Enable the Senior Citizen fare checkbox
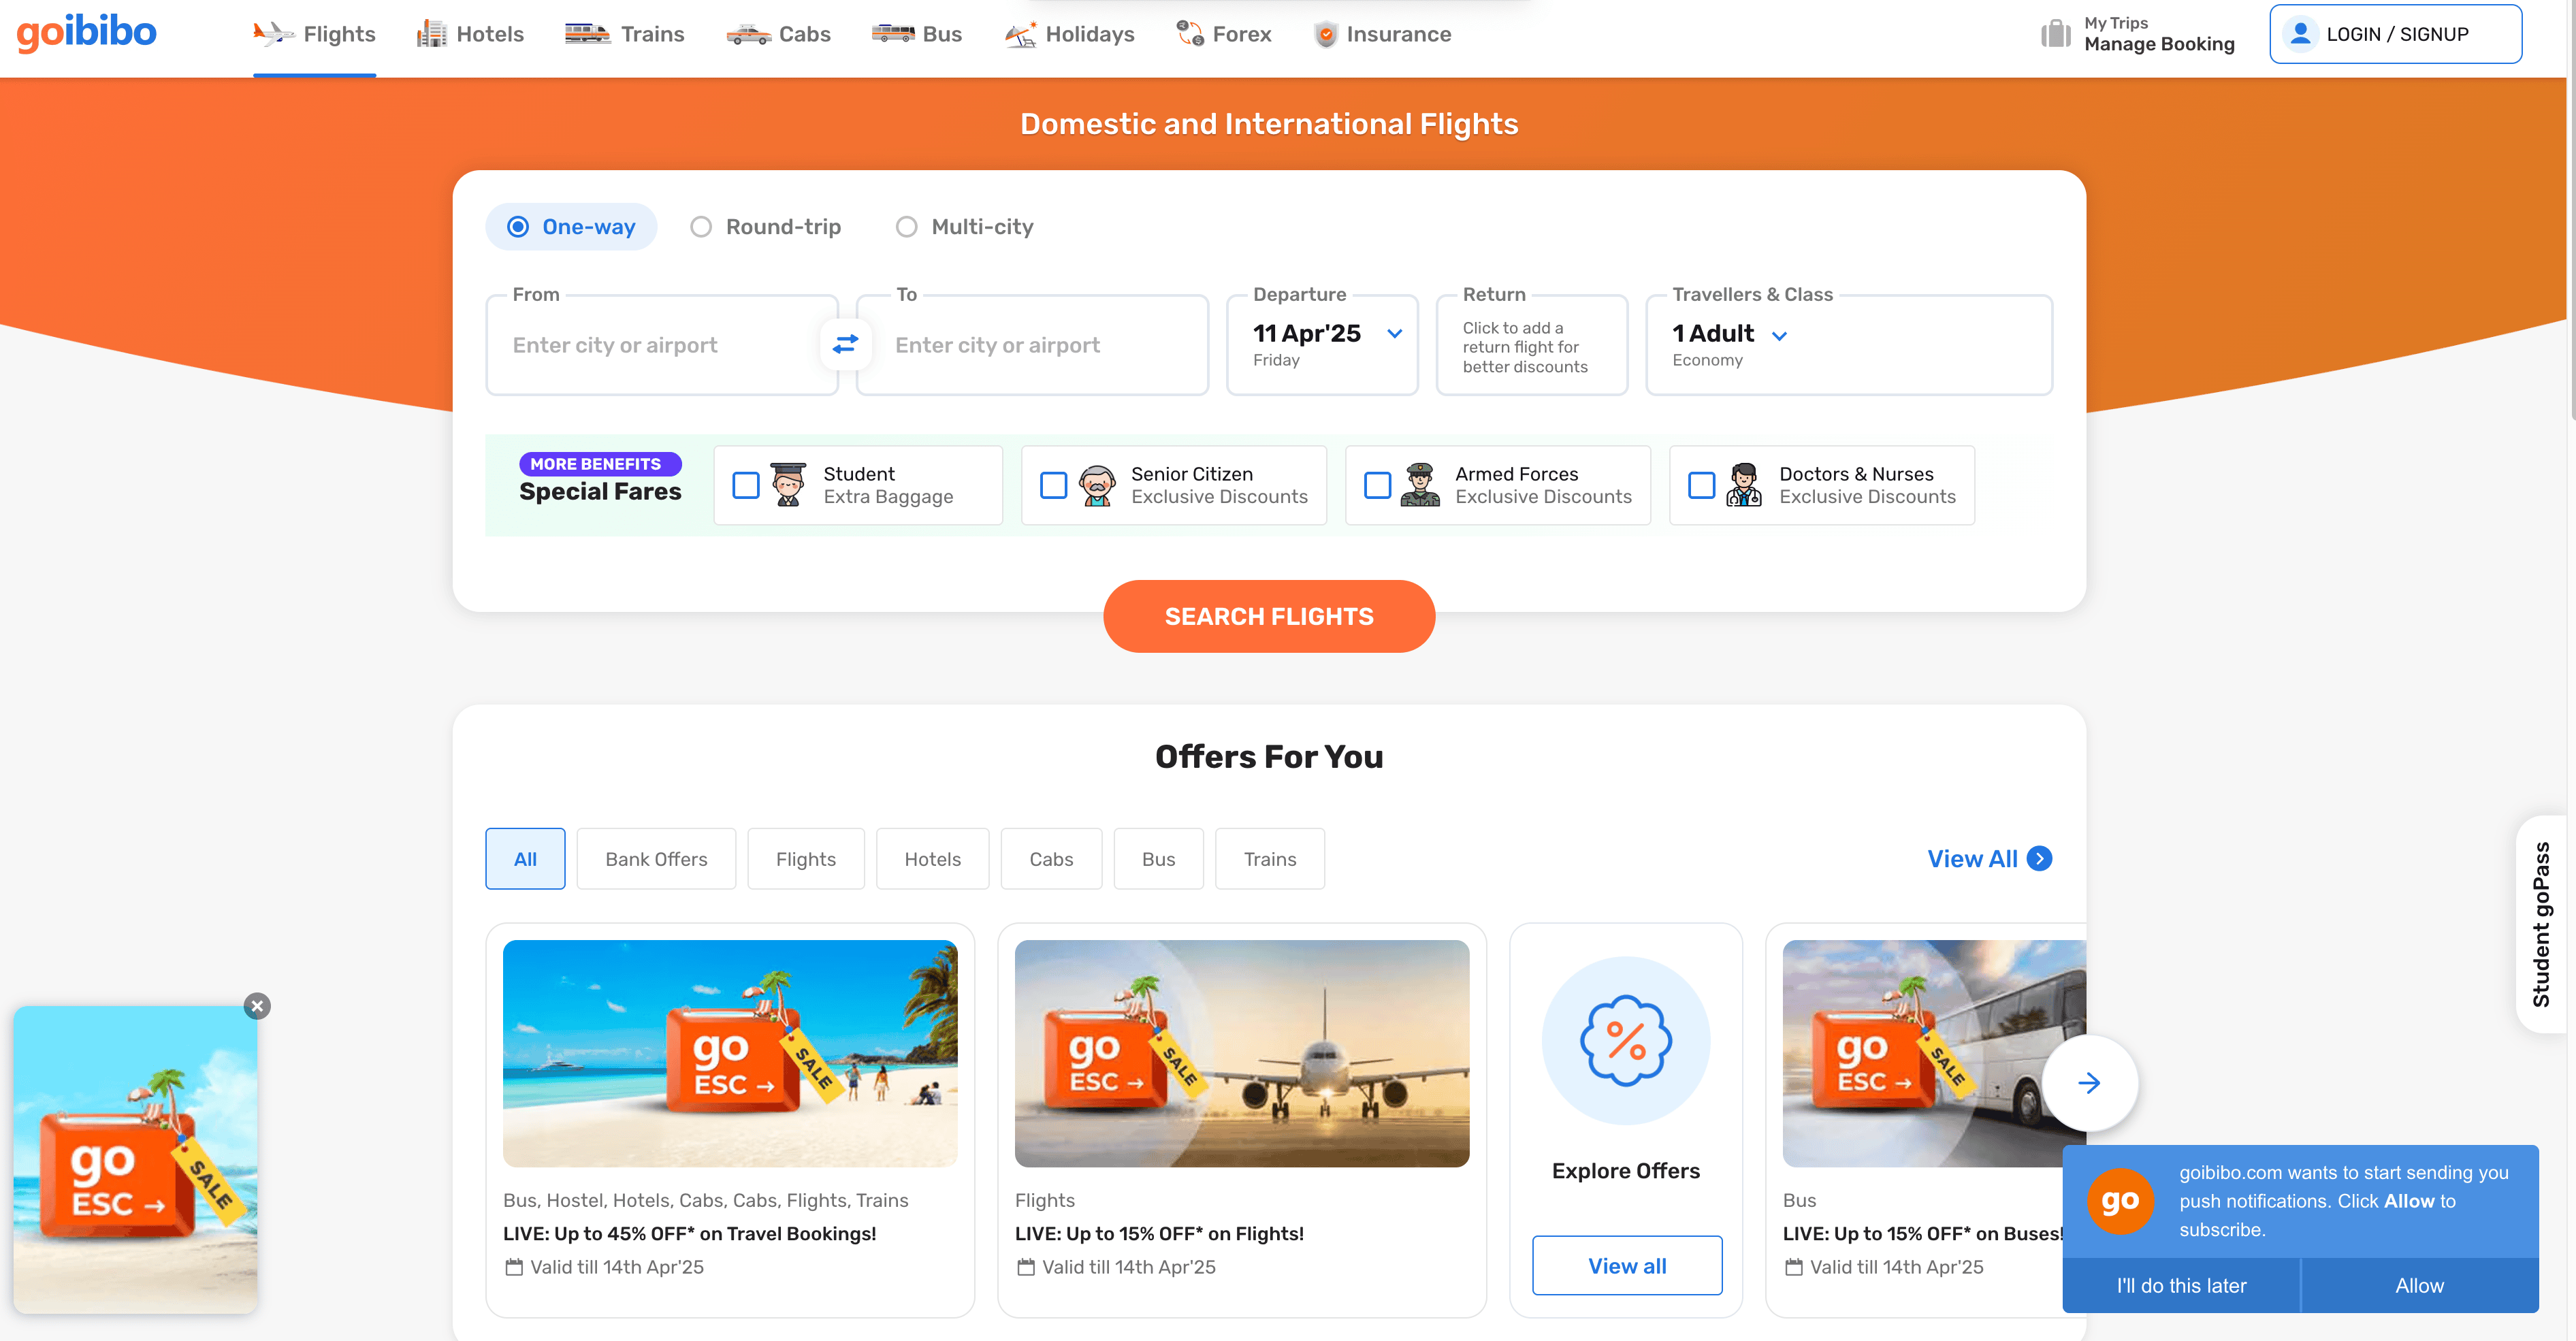The image size is (2576, 1341). click(x=1053, y=485)
